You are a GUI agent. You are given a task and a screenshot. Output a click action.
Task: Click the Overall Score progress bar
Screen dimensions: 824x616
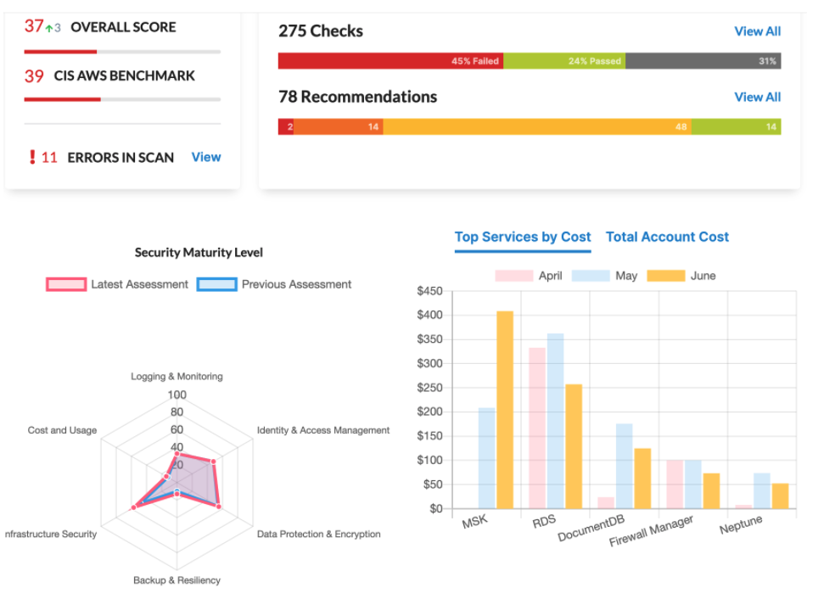[x=122, y=52]
